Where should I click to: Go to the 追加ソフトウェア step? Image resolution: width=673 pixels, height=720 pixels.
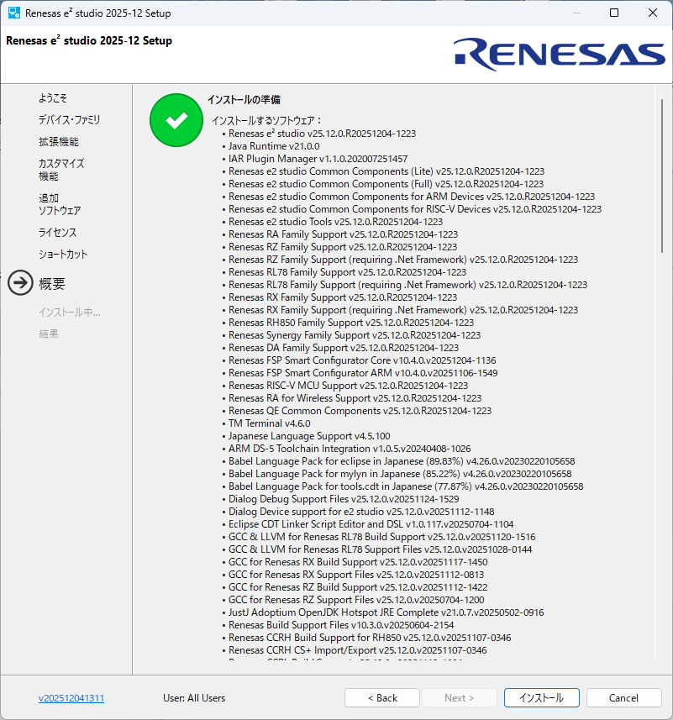pos(60,204)
